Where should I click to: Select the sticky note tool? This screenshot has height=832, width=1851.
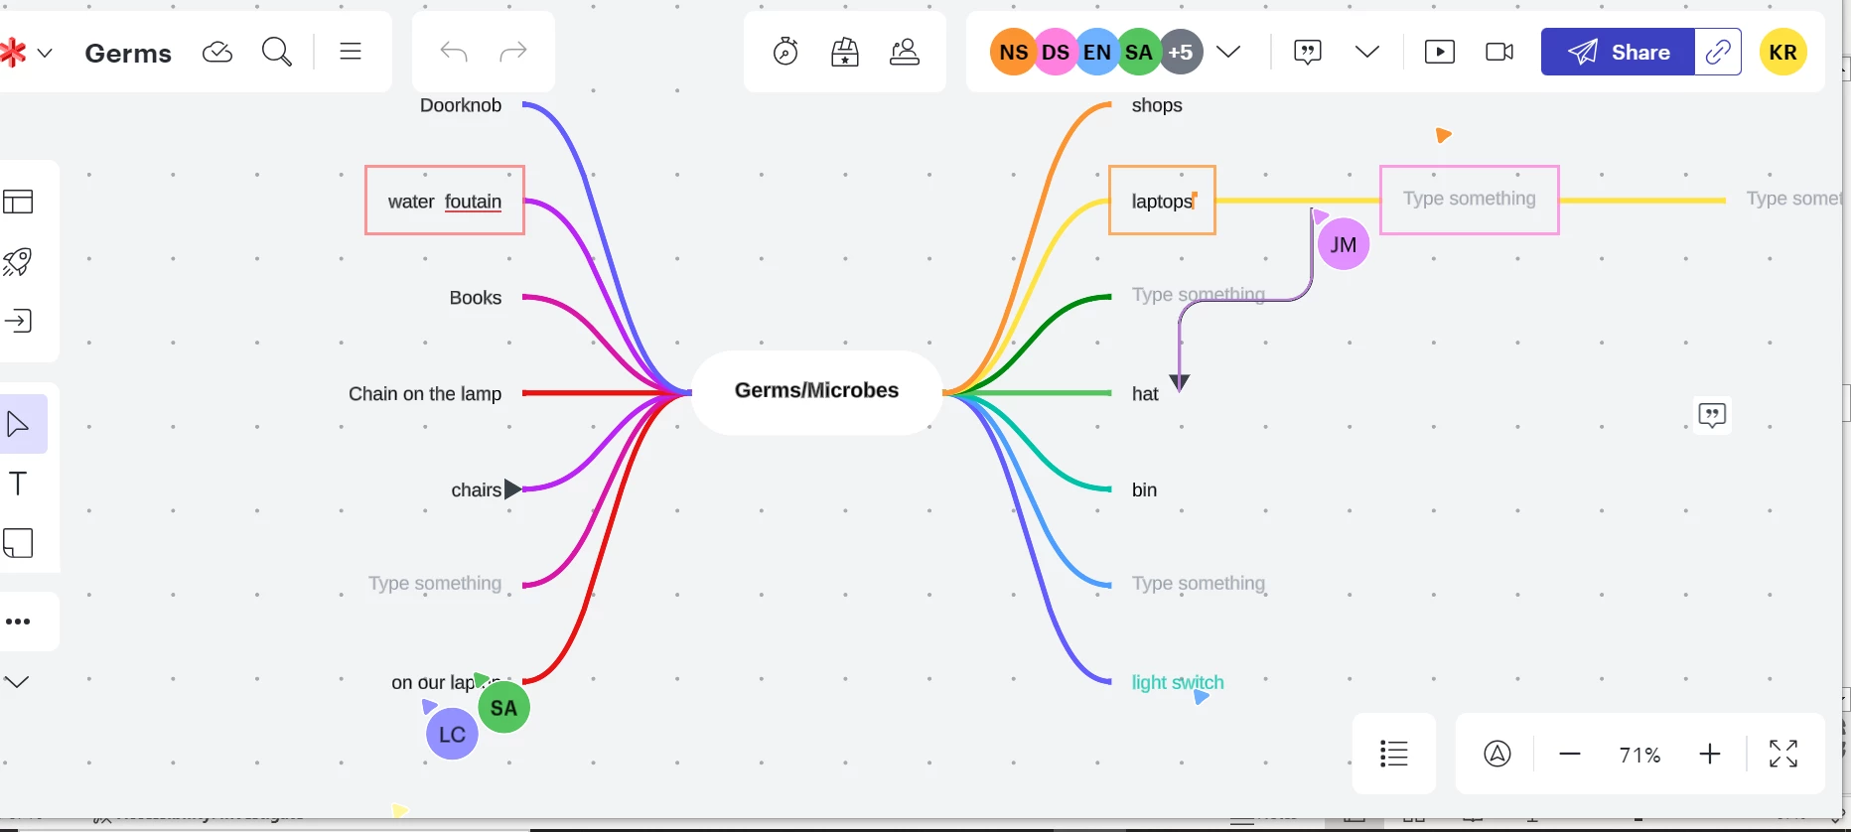18,543
